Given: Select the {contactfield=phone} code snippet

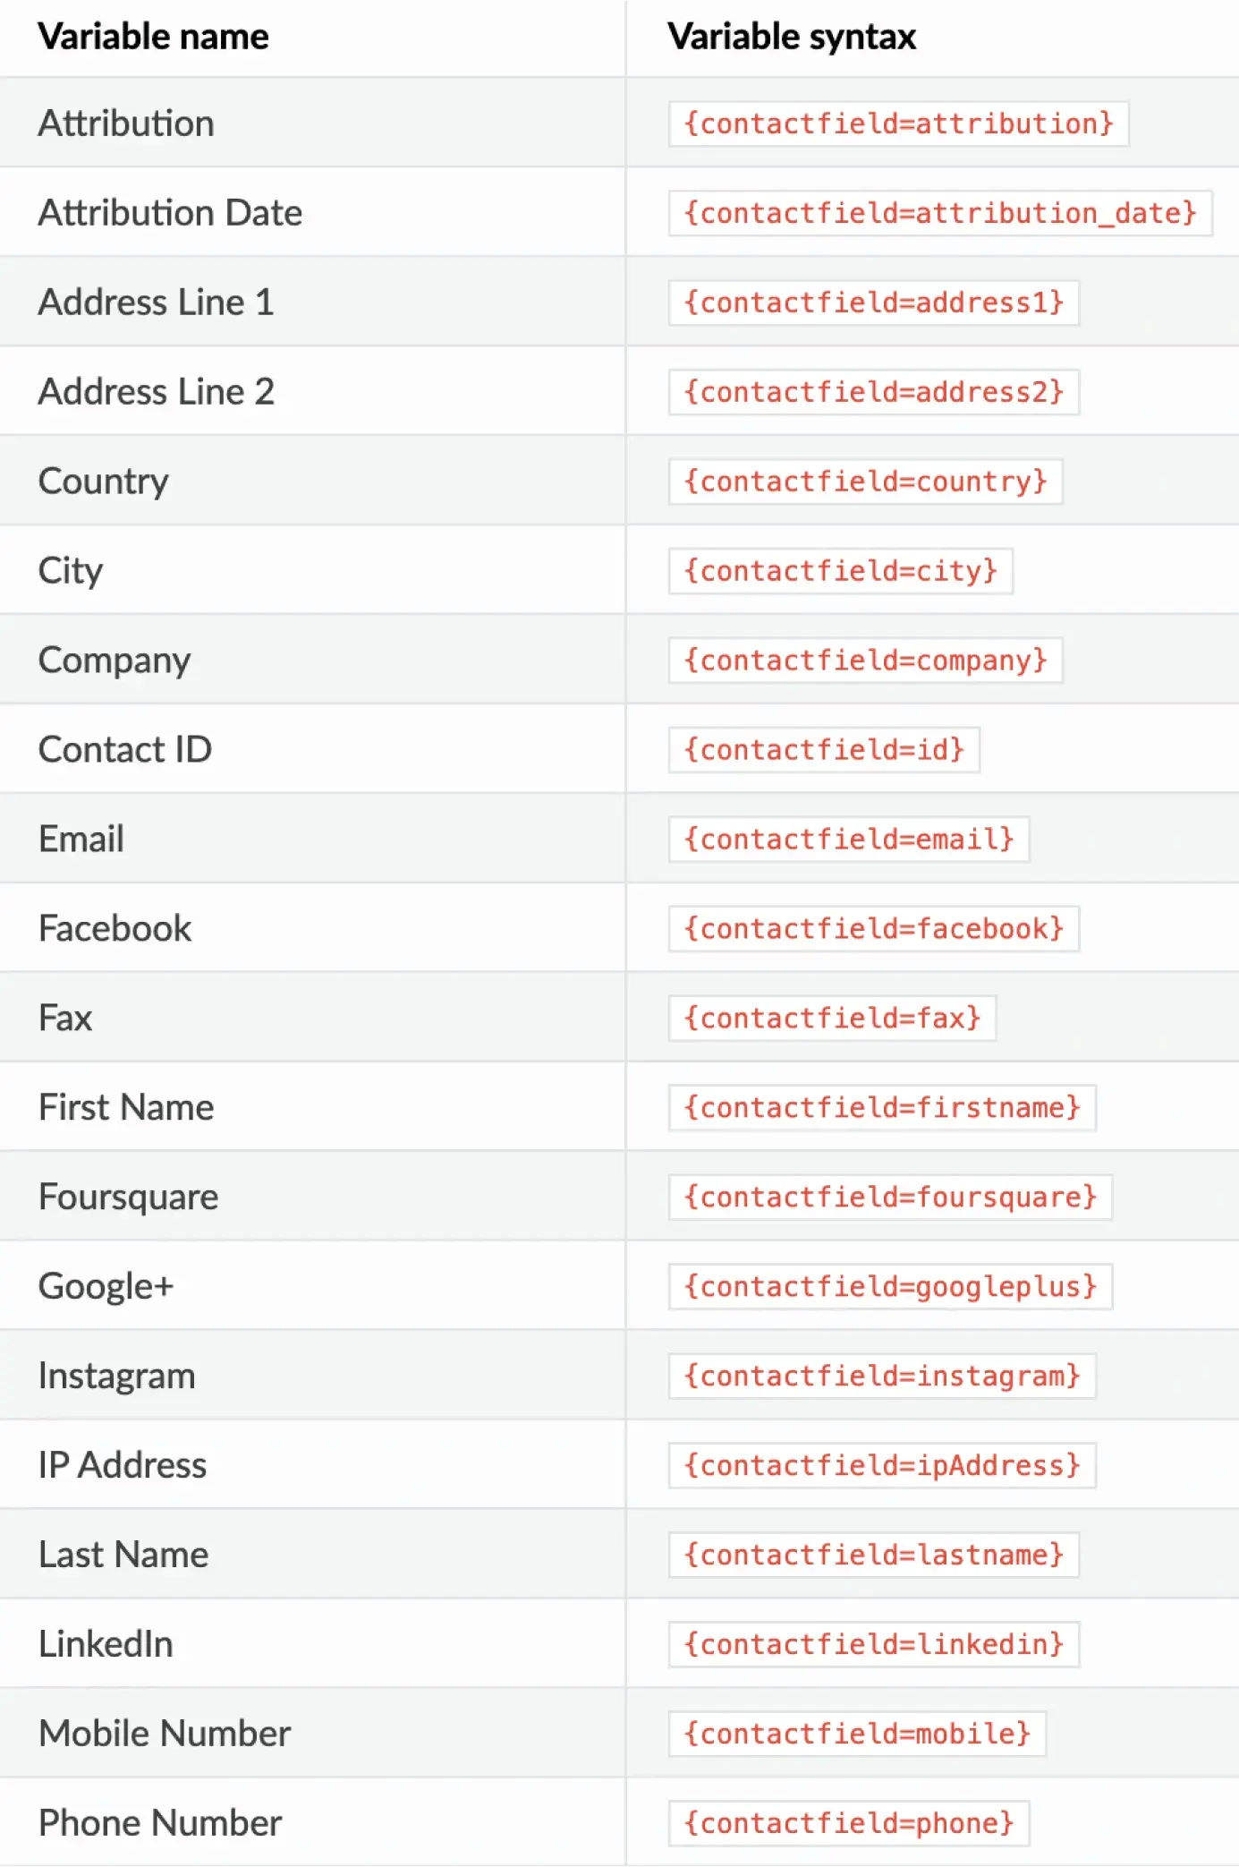Looking at the screenshot, I should pyautogui.click(x=848, y=1823).
